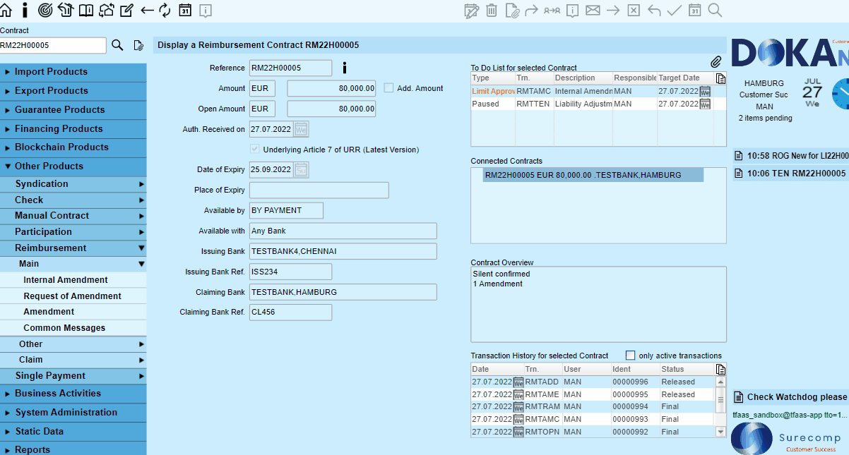The width and height of the screenshot is (849, 455).
Task: Click the grey checkmark confirm icon
Action: tap(675, 10)
